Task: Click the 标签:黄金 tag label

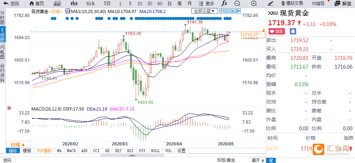Action: [x=226, y=160]
